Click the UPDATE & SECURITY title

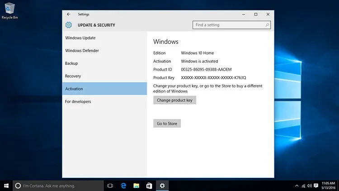(96, 25)
